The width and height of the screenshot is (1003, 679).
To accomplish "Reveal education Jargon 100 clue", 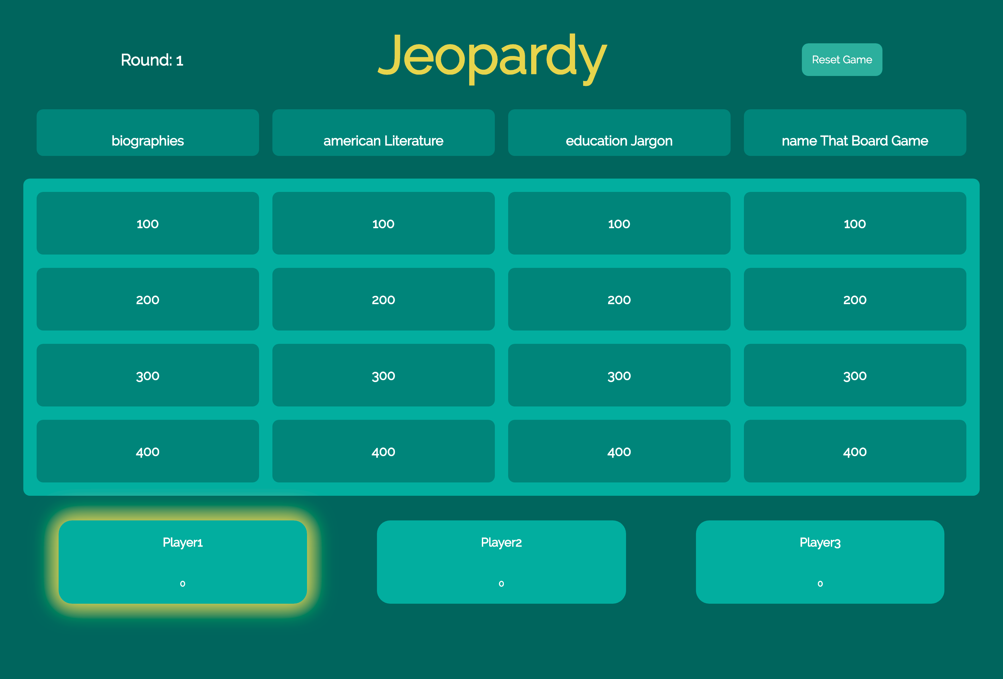I will (619, 223).
